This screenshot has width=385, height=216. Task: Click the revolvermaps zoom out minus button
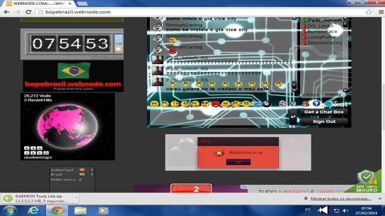click(26, 153)
